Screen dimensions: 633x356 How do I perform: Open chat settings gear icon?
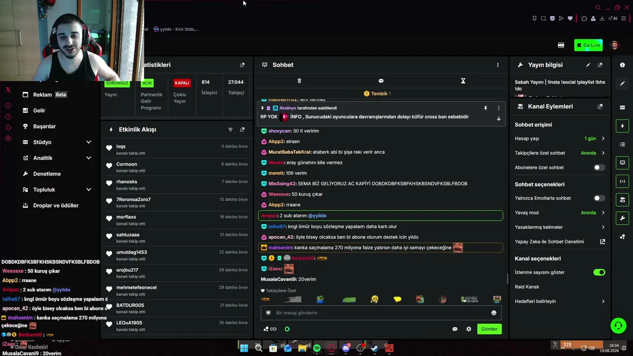(469, 329)
